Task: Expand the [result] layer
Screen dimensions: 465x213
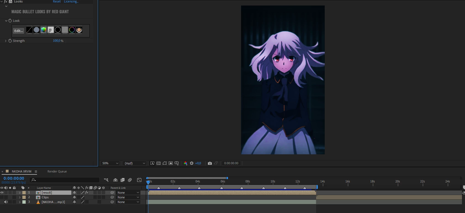Action: (20, 193)
